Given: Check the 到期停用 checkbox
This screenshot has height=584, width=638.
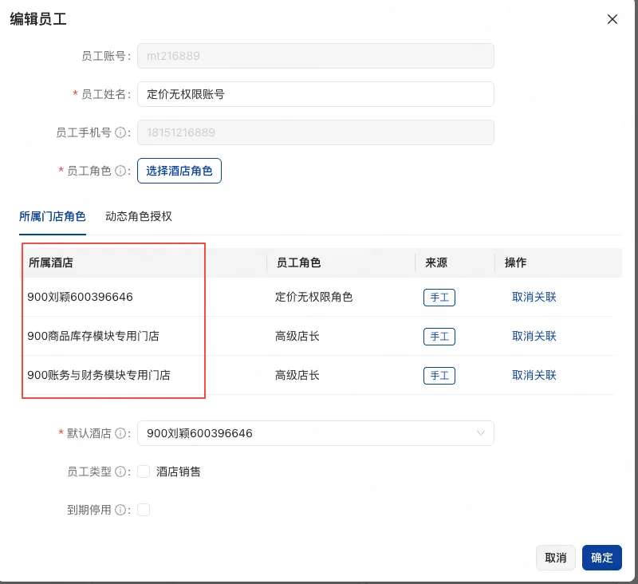Looking at the screenshot, I should [x=144, y=509].
